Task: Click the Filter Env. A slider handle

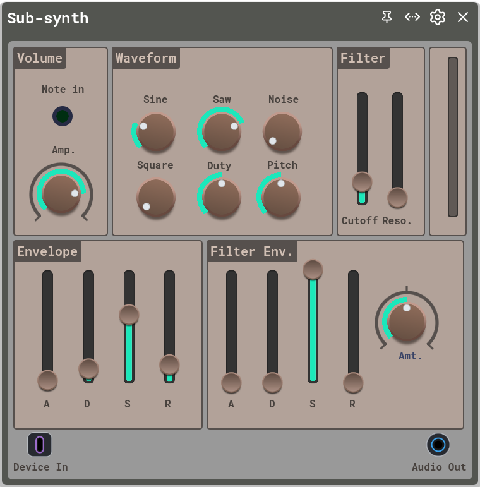Action: point(231,383)
